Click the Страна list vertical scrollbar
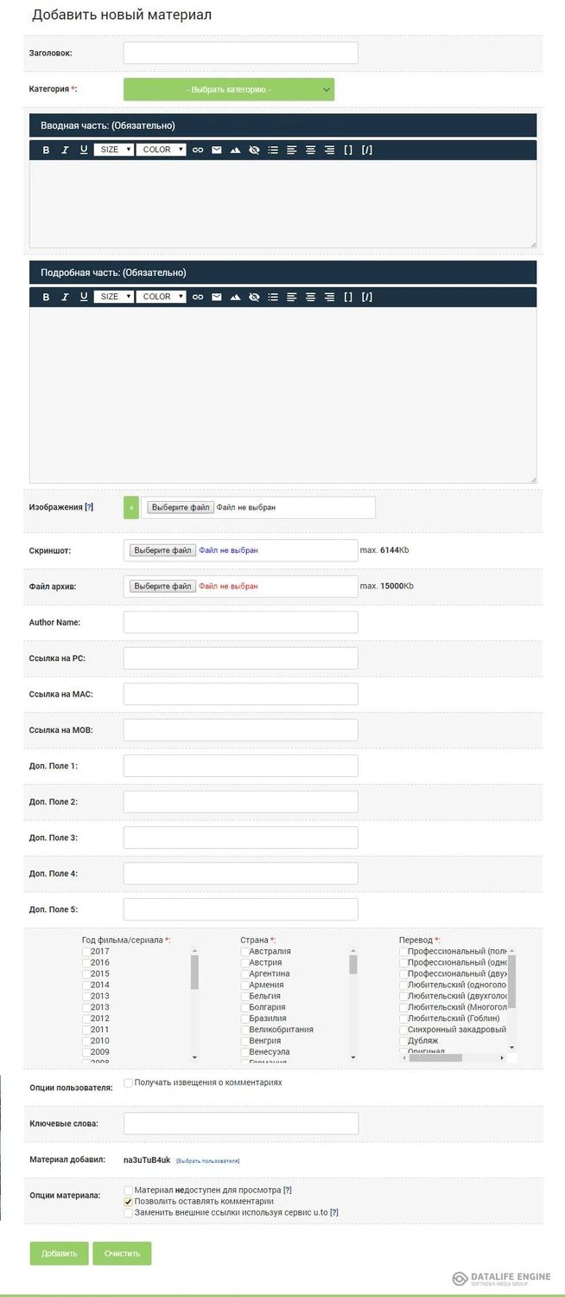The image size is (565, 1297). (x=353, y=1005)
